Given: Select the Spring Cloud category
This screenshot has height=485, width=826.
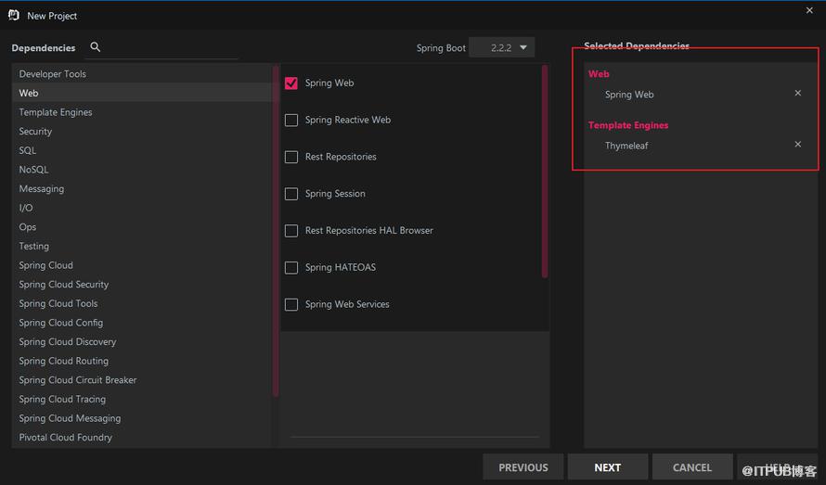Looking at the screenshot, I should click(141, 265).
